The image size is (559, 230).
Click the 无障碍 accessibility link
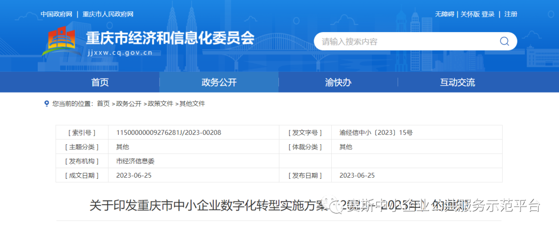pyautogui.click(x=445, y=14)
